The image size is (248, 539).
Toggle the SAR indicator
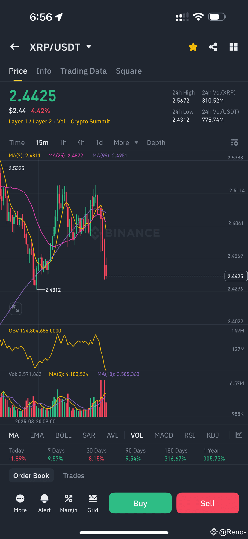pos(89,435)
